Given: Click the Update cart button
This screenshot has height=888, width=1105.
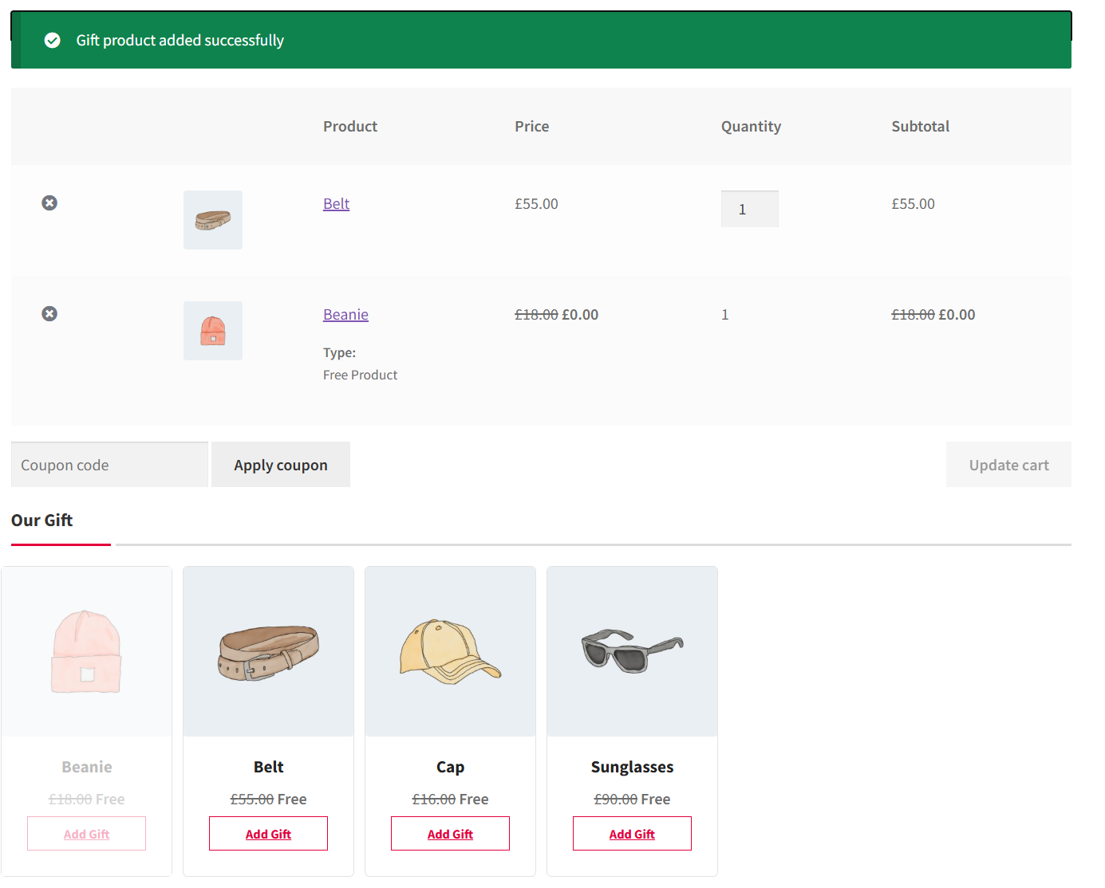Looking at the screenshot, I should [1008, 465].
